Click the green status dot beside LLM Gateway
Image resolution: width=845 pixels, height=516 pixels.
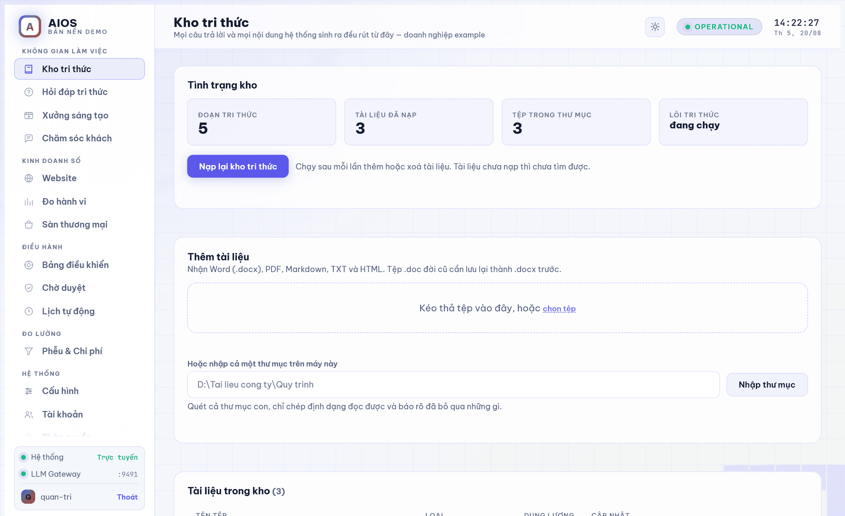tap(24, 474)
